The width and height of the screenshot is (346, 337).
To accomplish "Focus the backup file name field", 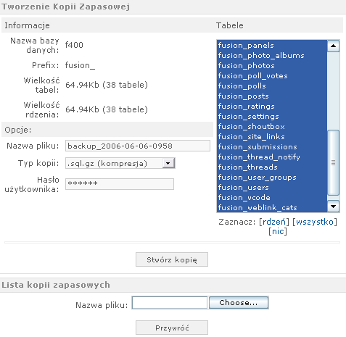I will pos(138,146).
